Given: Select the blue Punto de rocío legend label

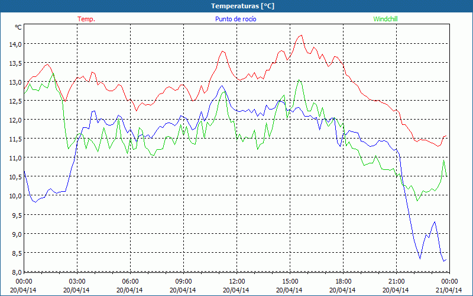Looking at the screenshot, I should coord(235,19).
